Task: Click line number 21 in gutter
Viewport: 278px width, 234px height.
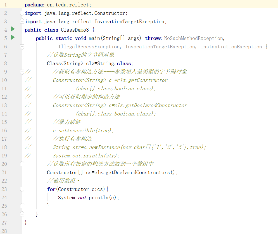Action: pos(4,172)
